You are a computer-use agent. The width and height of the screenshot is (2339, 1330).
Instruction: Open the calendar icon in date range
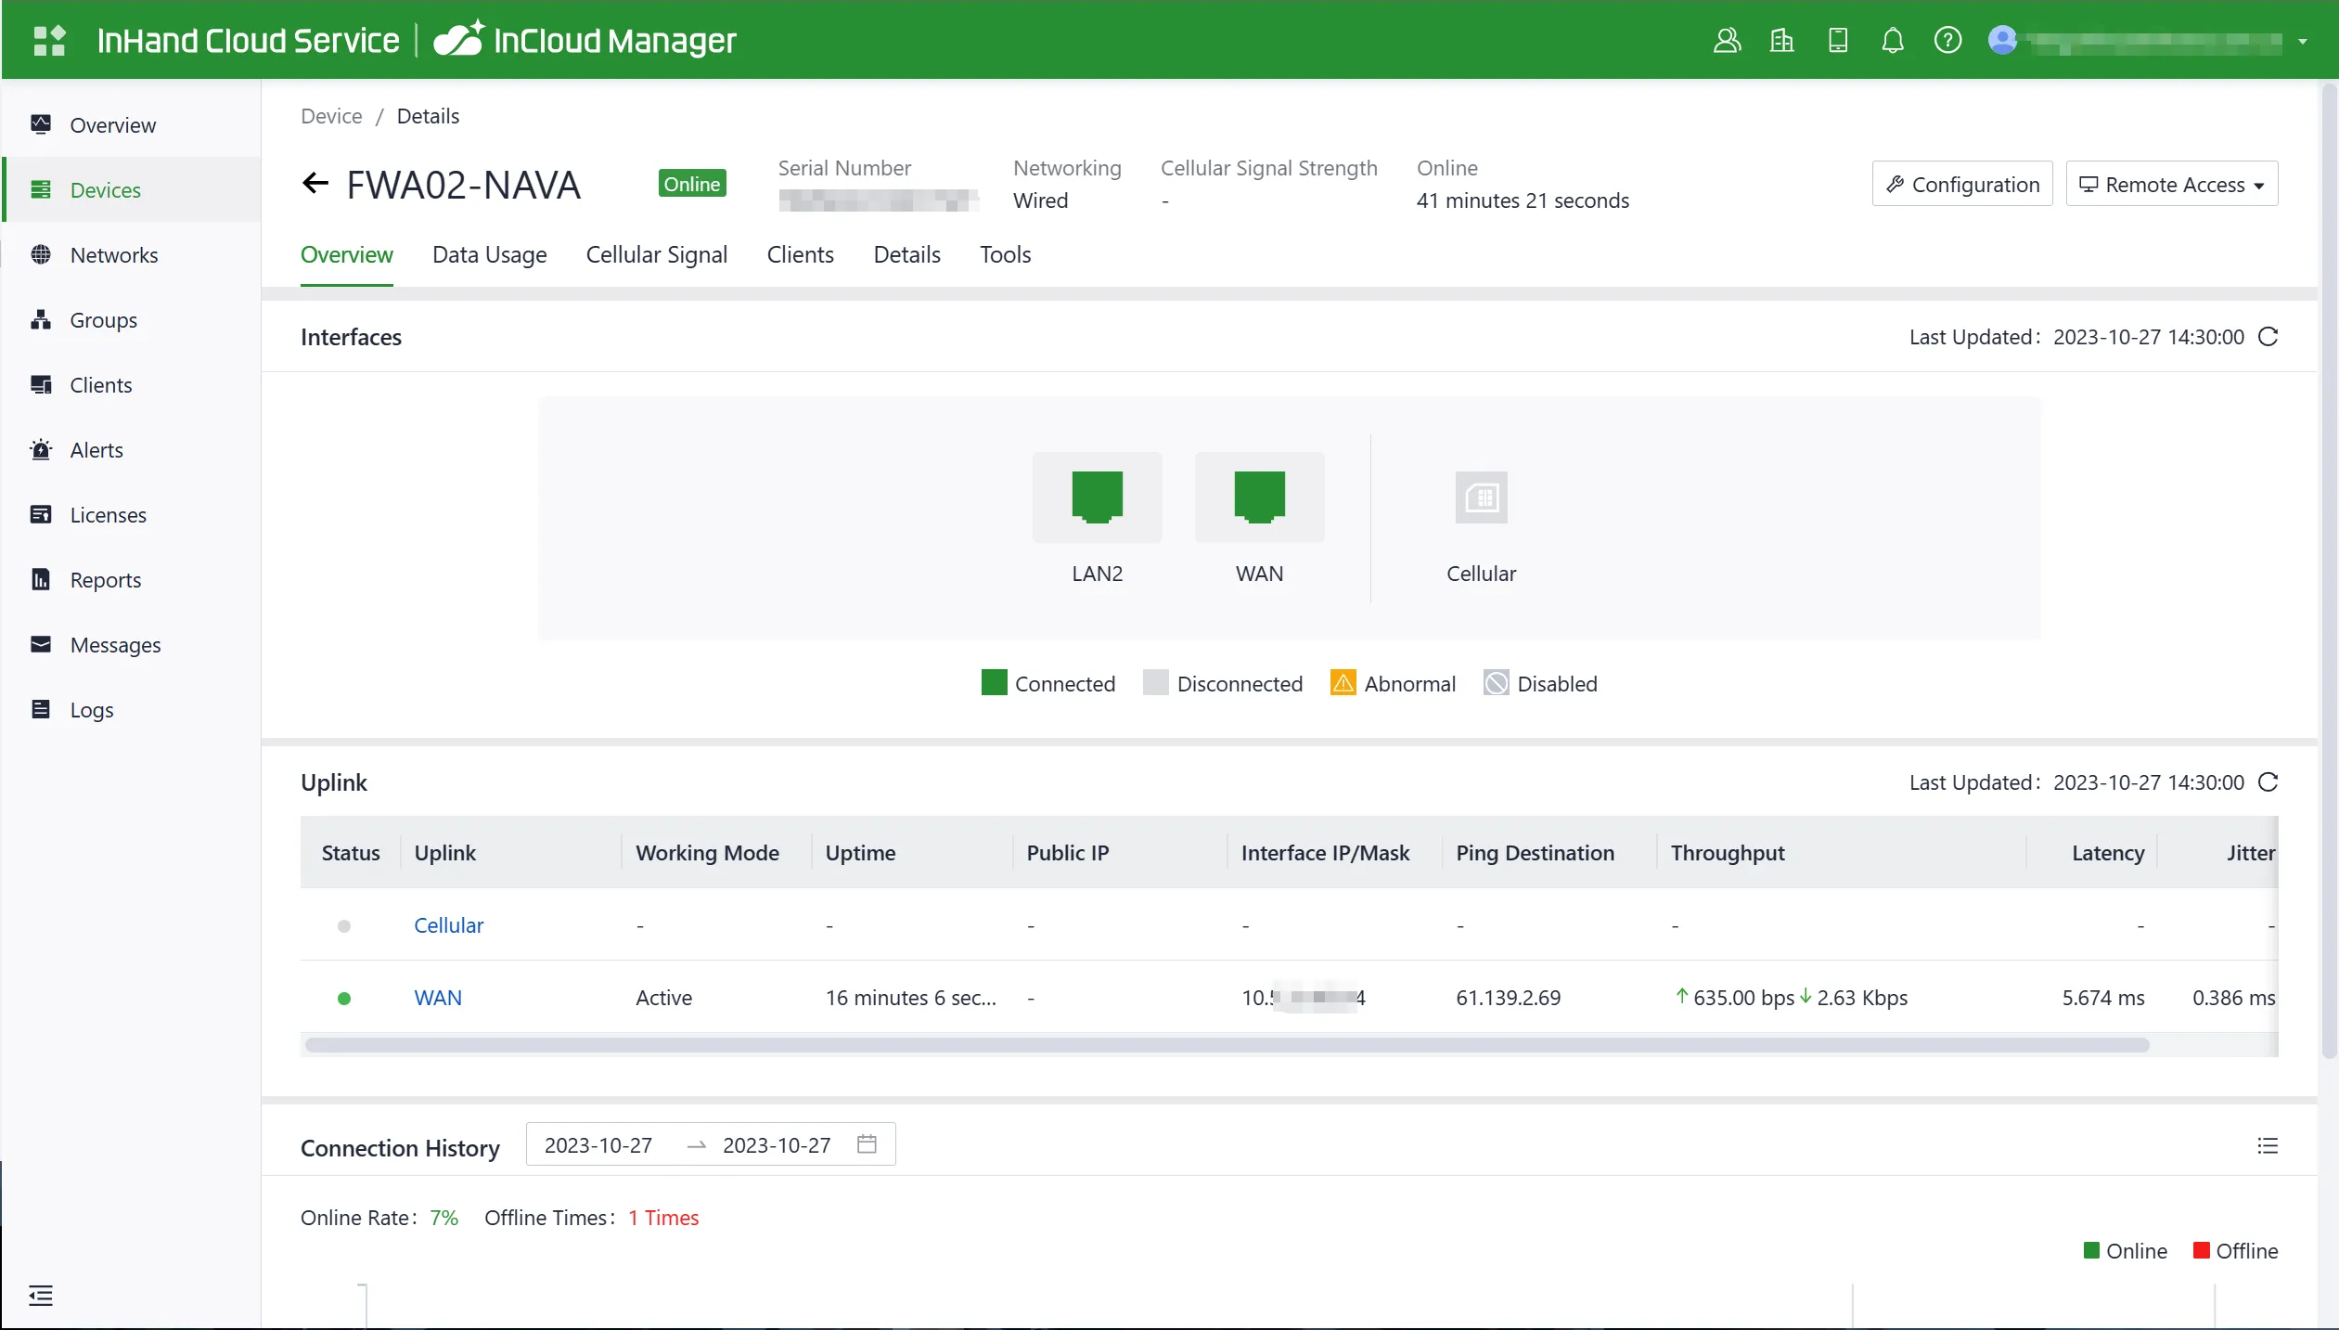pyautogui.click(x=867, y=1144)
